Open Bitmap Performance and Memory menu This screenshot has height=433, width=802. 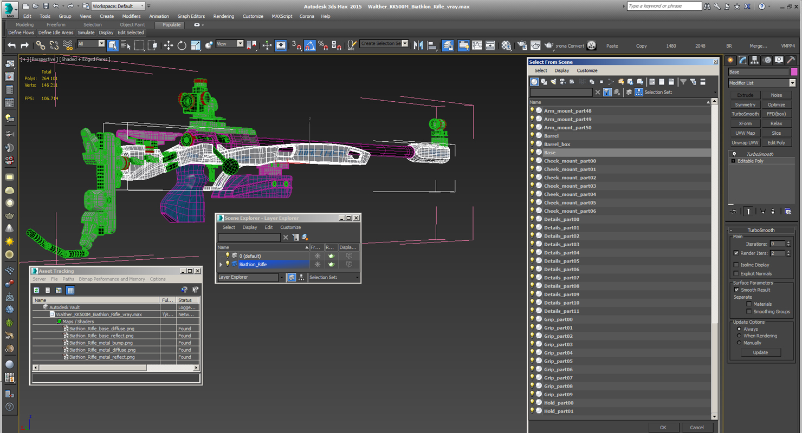(x=112, y=279)
